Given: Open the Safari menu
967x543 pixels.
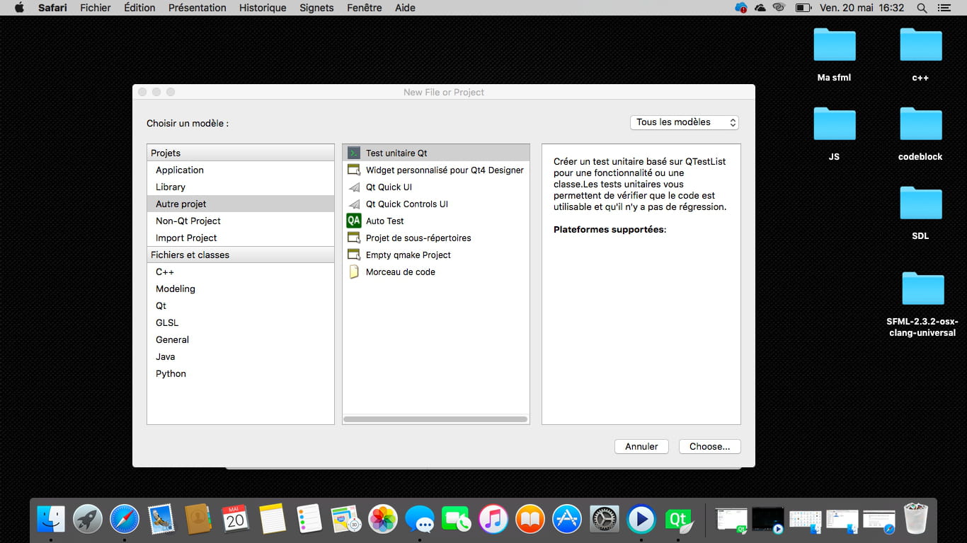Looking at the screenshot, I should pyautogui.click(x=52, y=8).
